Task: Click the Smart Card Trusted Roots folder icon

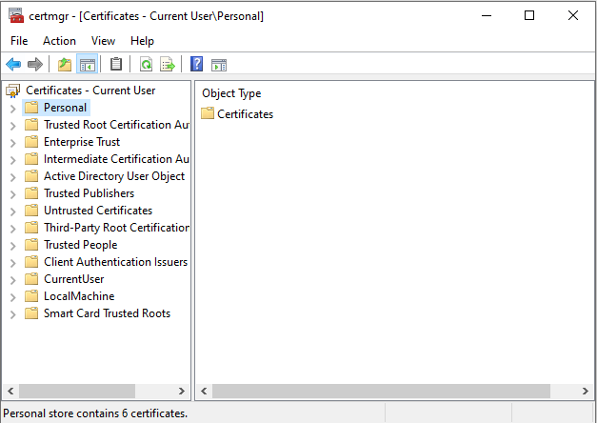Action: click(31, 313)
